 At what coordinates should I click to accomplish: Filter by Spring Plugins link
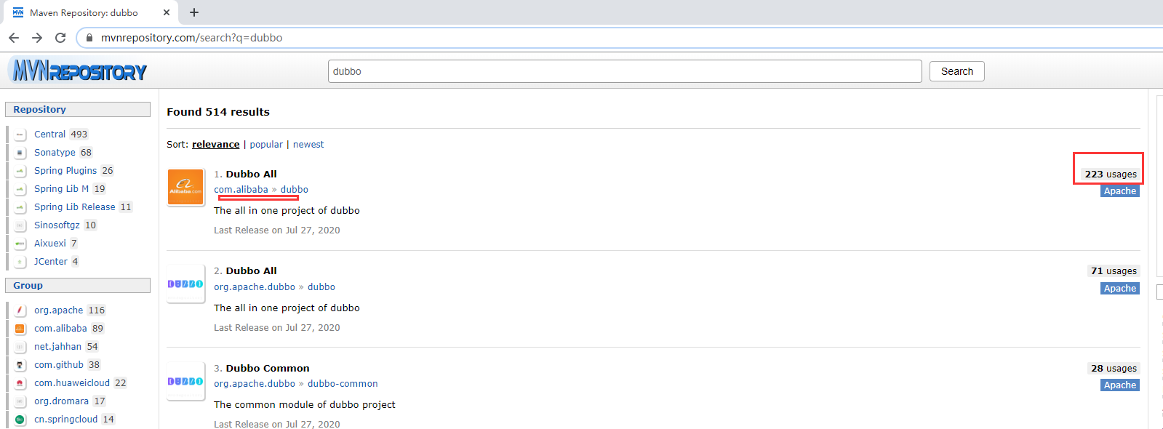coord(65,171)
